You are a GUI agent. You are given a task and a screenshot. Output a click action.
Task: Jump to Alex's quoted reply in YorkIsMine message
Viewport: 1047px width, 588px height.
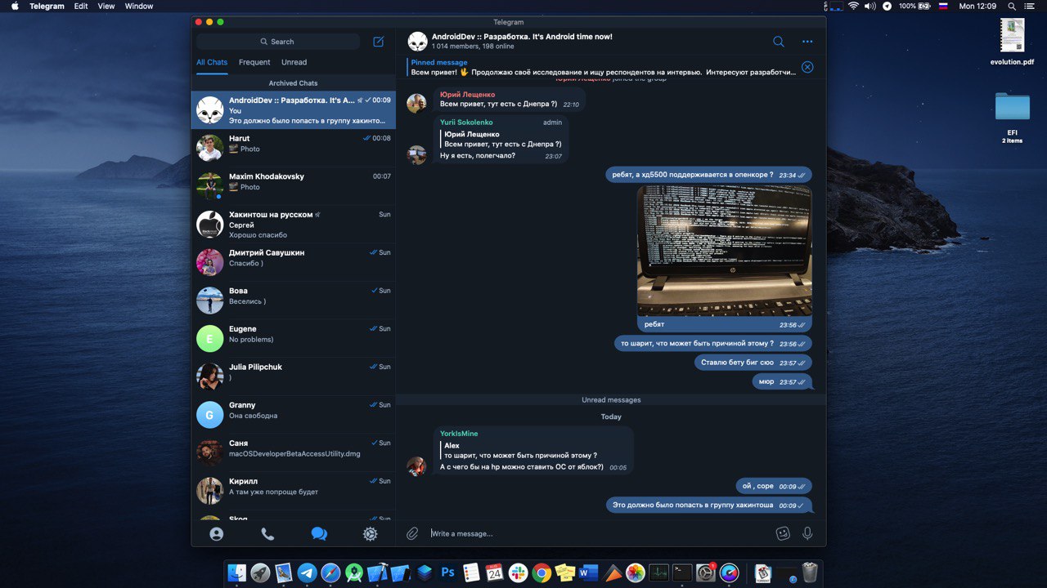click(x=519, y=450)
